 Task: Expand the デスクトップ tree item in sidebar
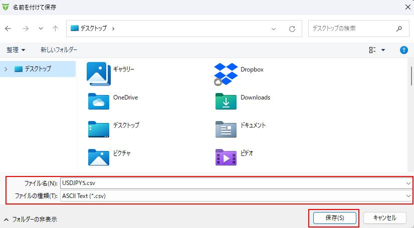[6, 69]
